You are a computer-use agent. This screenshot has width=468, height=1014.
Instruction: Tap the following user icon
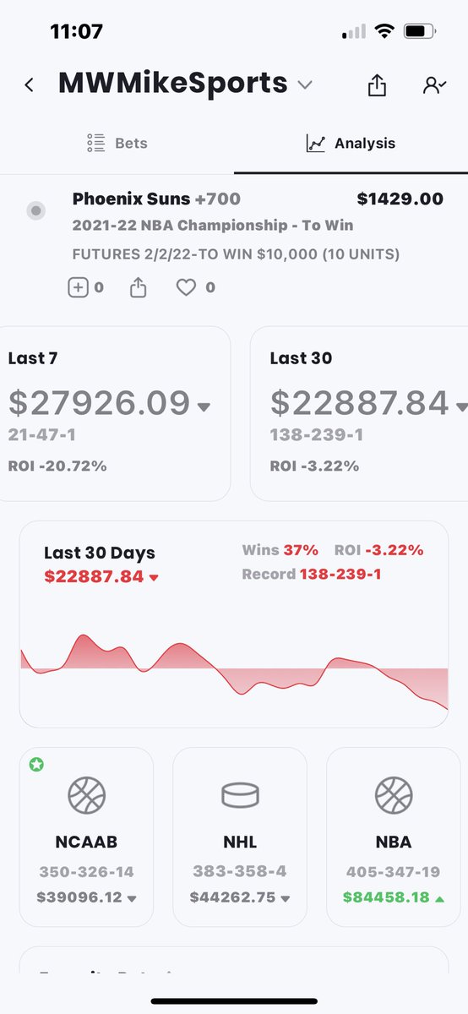[434, 84]
